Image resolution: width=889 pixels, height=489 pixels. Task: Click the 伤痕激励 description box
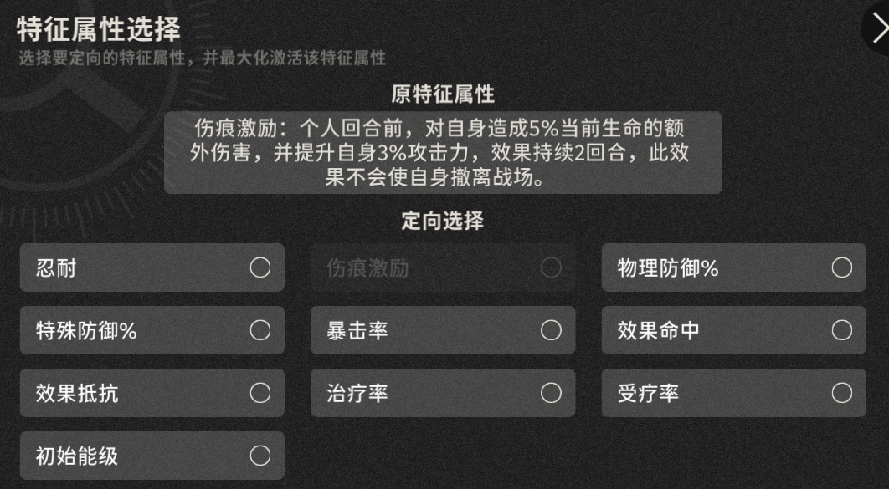point(443,153)
